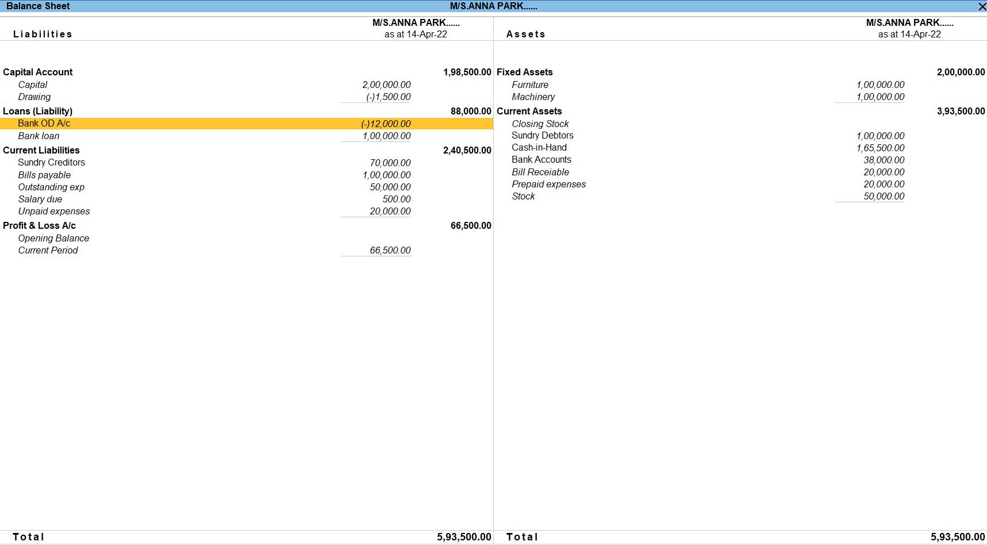Select the Loans (Liability) heading
The width and height of the screenshot is (987, 545).
39,111
